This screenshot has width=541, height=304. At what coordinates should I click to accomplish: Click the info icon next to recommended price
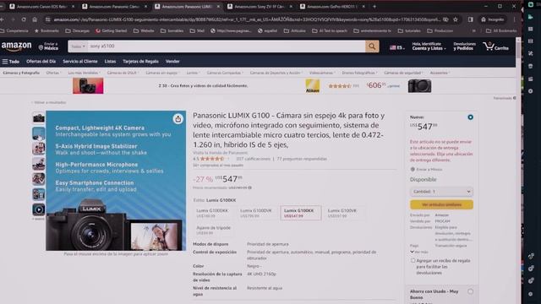250,187
